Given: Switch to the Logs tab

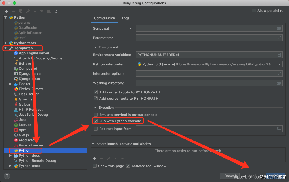Looking at the screenshot, I should [x=125, y=18].
